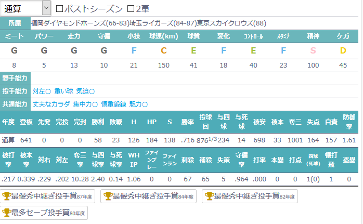Click the dropdown arrow beside 通算

(x=46, y=8)
